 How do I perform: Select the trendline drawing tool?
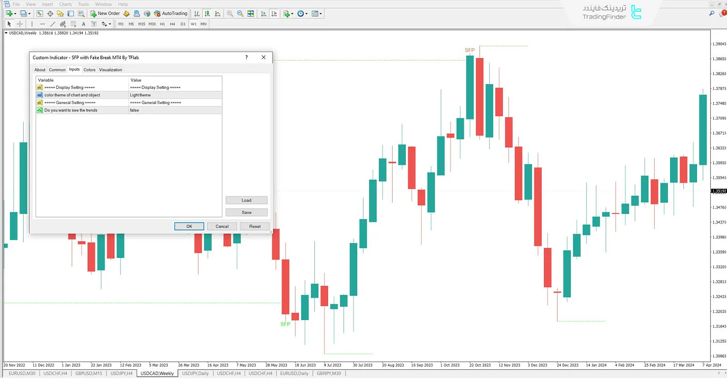tap(53, 24)
